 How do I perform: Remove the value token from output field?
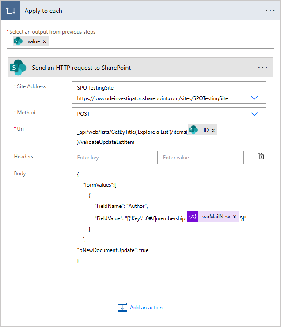point(45,41)
